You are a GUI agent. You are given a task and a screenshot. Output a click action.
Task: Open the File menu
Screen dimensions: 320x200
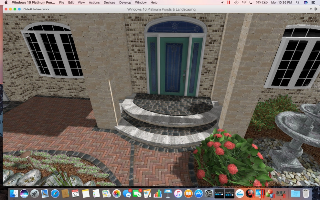[61, 3]
